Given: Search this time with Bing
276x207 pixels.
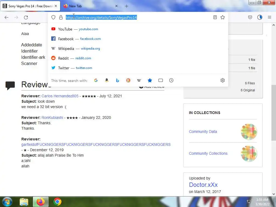Looking at the screenshot, I should 118,80.
